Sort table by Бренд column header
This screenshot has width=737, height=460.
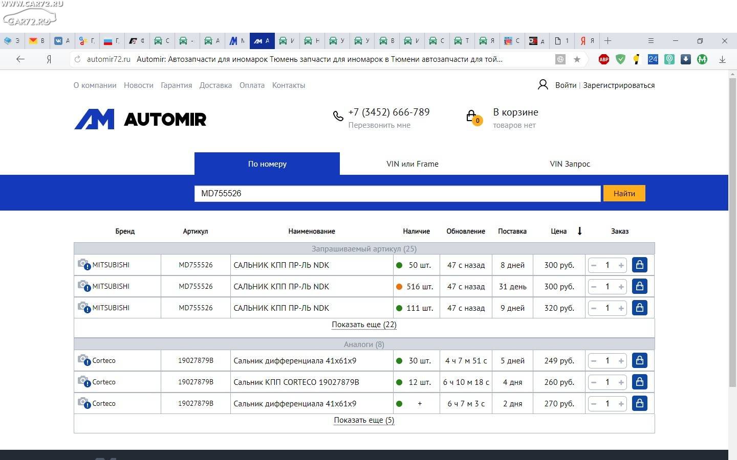tap(125, 231)
